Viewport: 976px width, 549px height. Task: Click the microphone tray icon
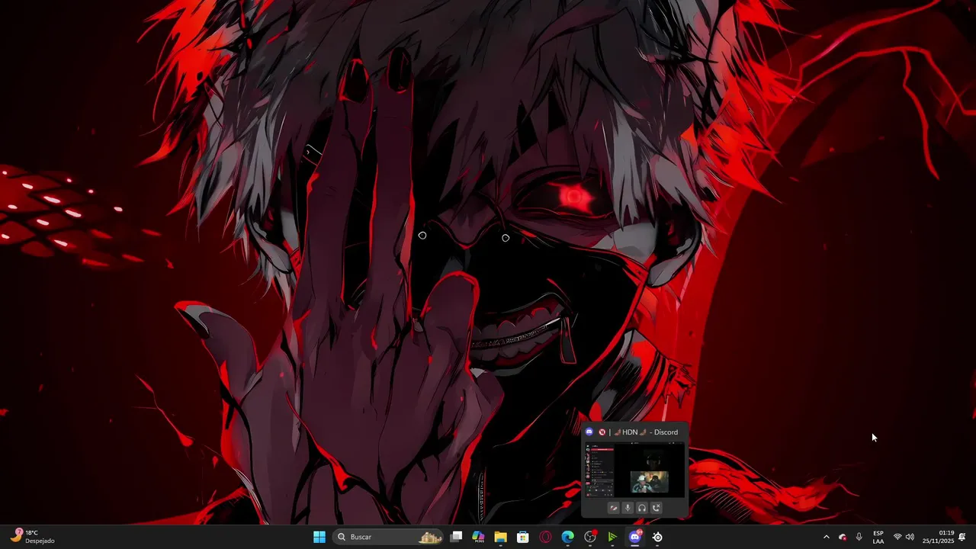pyautogui.click(x=859, y=537)
